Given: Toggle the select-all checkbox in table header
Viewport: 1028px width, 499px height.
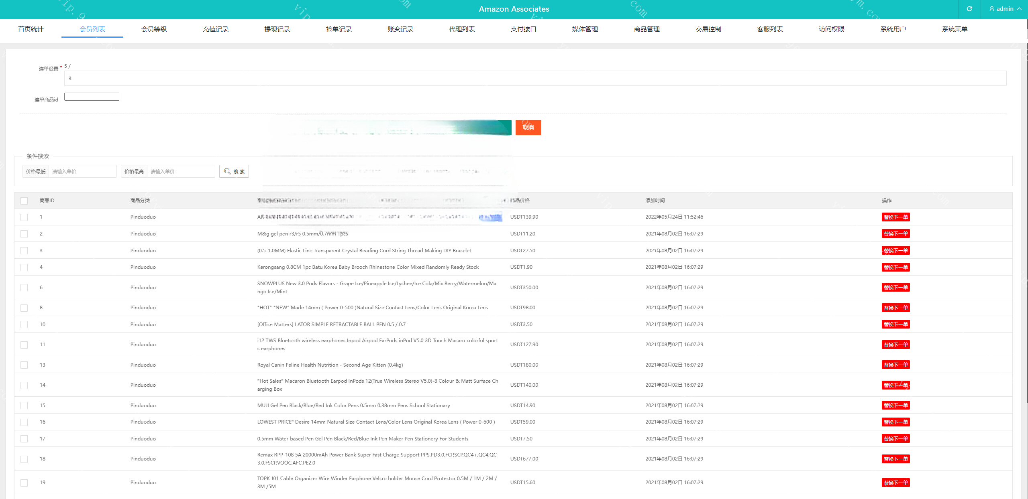Looking at the screenshot, I should (x=24, y=201).
